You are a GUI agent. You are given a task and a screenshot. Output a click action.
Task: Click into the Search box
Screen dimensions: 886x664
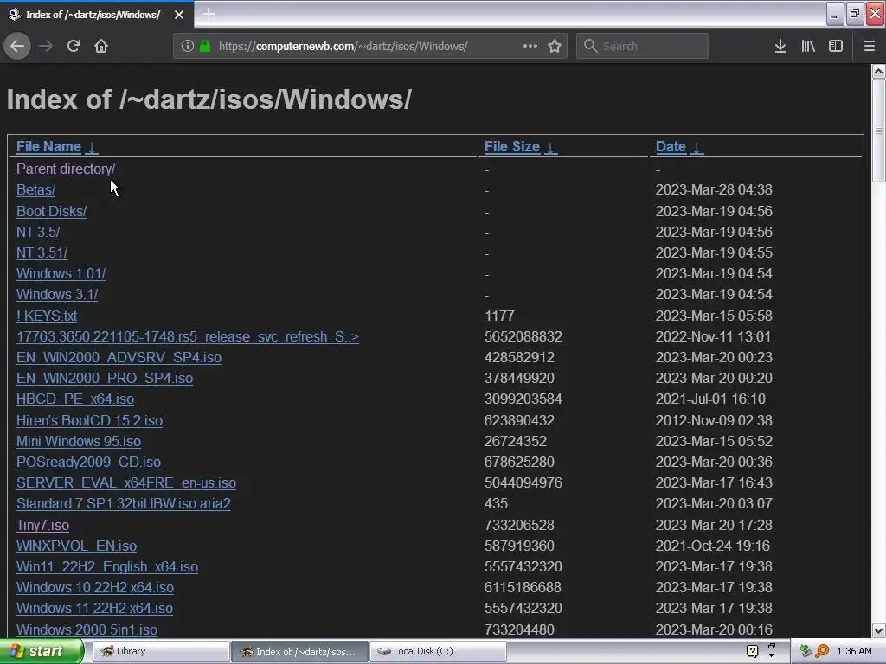[x=643, y=46]
